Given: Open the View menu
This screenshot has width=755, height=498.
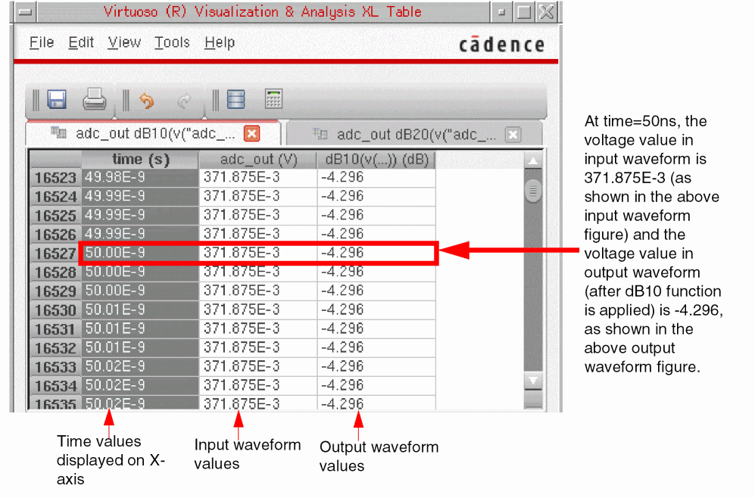Looking at the screenshot, I should point(124,43).
